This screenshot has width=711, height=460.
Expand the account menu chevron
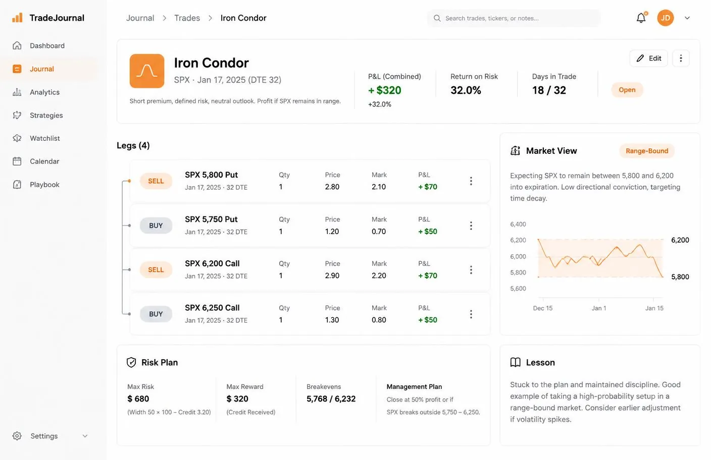pyautogui.click(x=687, y=18)
